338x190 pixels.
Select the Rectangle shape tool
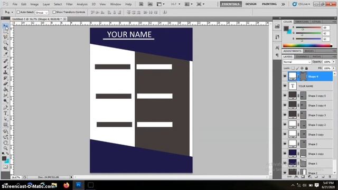coord(5,125)
